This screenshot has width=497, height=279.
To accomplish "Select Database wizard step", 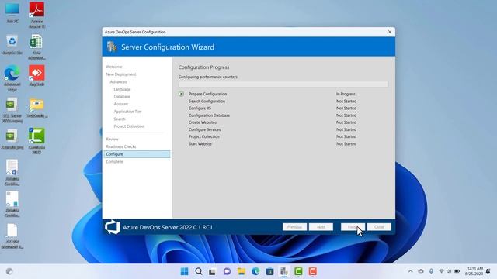I will 122,96.
